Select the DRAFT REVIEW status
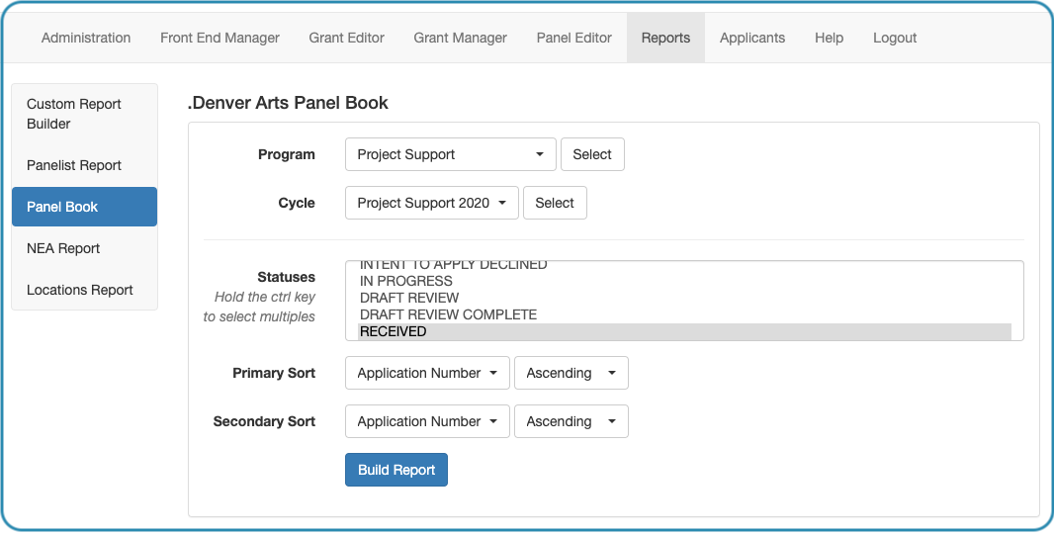The height and width of the screenshot is (535, 1054). [684, 298]
